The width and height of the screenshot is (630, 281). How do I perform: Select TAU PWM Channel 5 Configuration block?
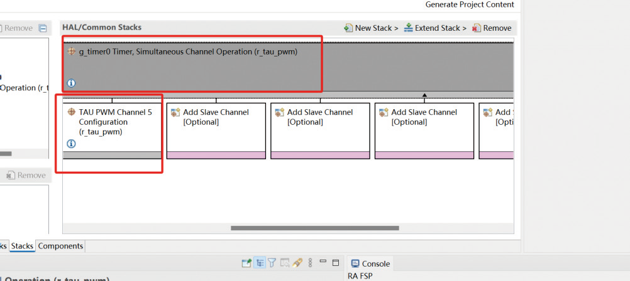[112, 130]
